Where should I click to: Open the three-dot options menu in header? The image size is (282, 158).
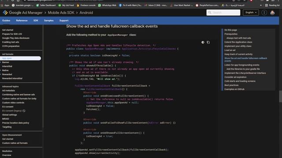point(264,13)
